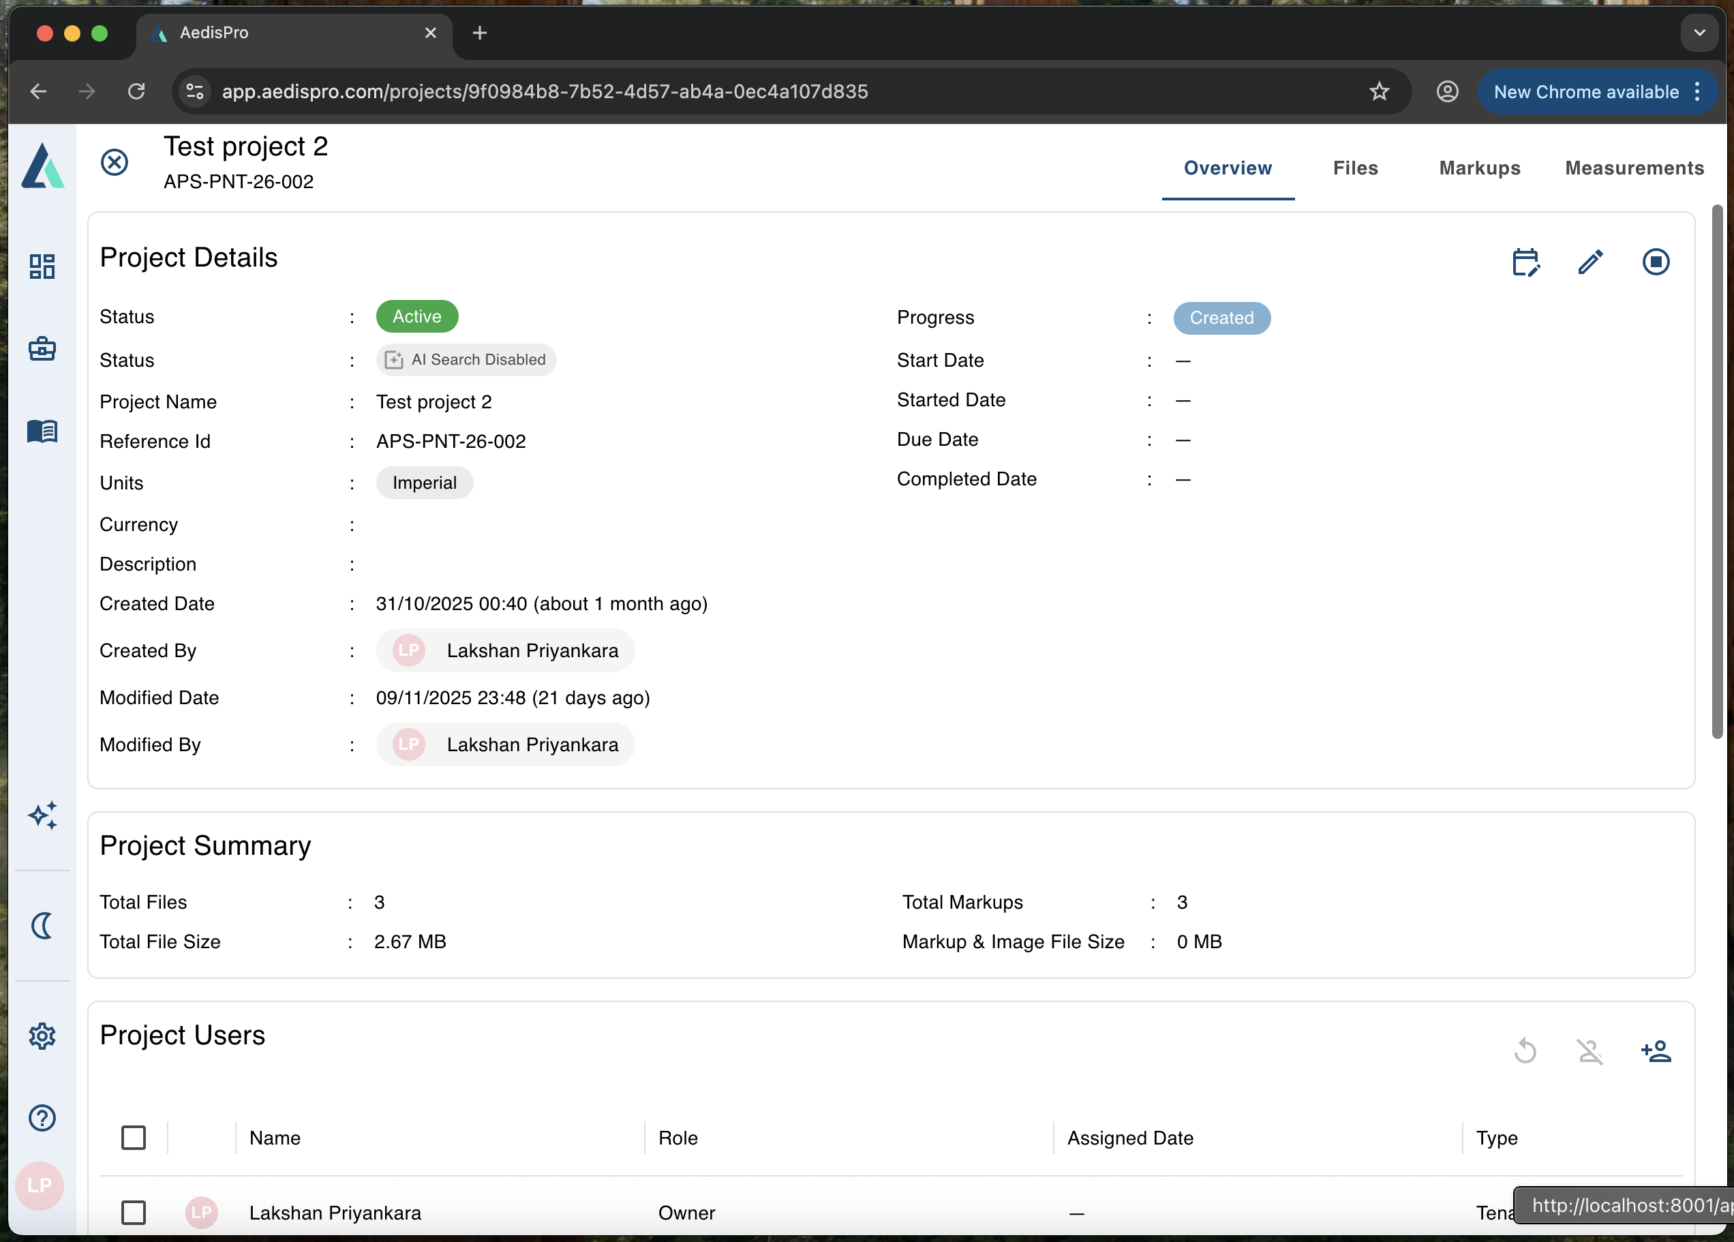Select the Dashboard icon in the sidebar
The height and width of the screenshot is (1242, 1734).
coord(42,266)
